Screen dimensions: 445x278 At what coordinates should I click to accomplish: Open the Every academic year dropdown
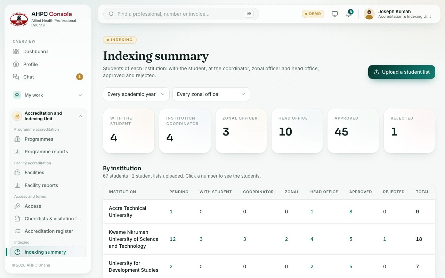pos(136,94)
